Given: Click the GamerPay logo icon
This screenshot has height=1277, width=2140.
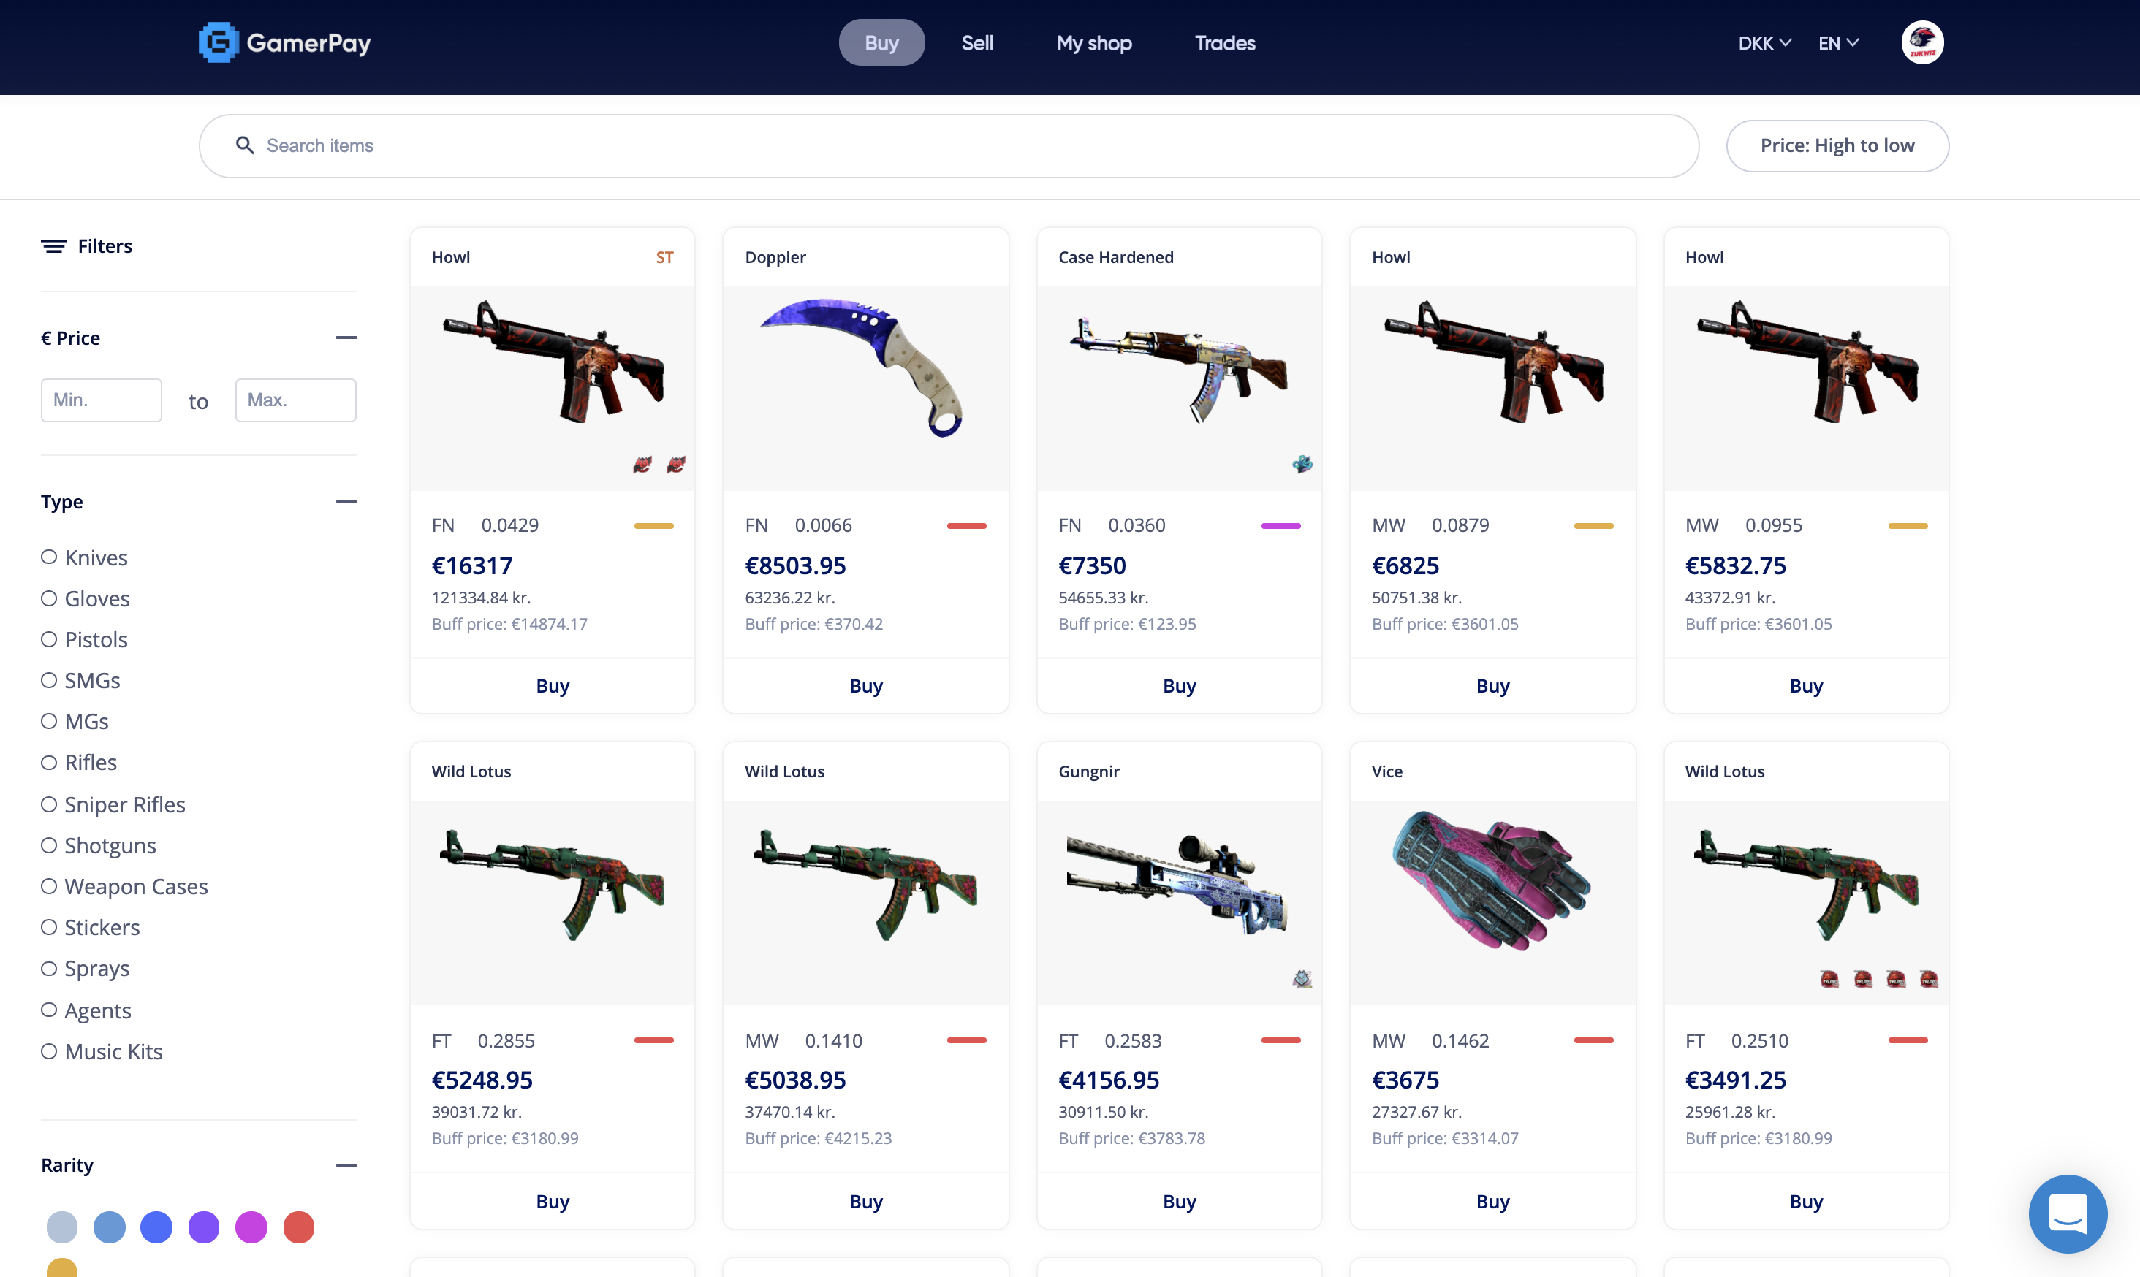Looking at the screenshot, I should tap(219, 42).
